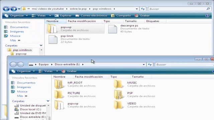This screenshot has width=214, height=120.
Task: Collapse Carpetas pane in Disco extraíble window
Action: coord(48,101)
